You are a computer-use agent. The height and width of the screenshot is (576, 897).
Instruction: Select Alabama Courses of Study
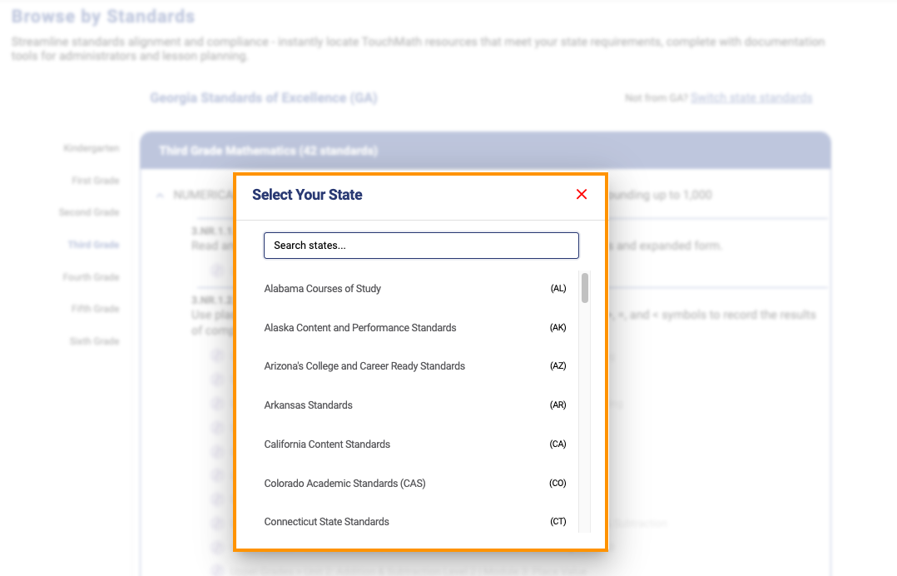click(415, 289)
